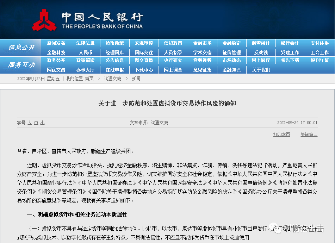Viewport: 335px width, 243px height.
Task: Click the 信息公开 section header
Action: 21,48
